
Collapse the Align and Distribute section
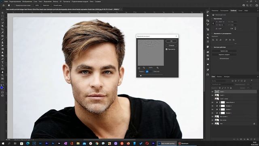point(212,34)
